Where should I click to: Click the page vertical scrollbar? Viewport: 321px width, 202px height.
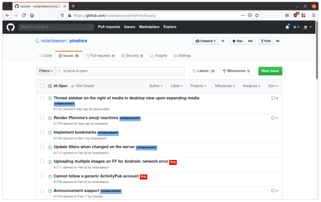click(317, 50)
